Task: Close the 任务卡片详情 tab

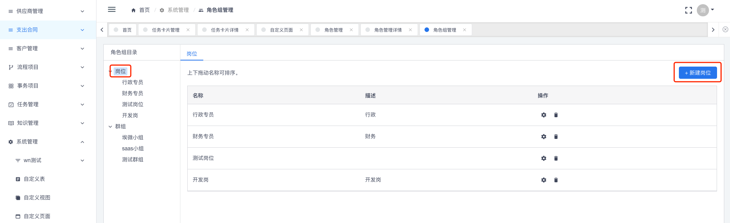Action: click(x=247, y=30)
